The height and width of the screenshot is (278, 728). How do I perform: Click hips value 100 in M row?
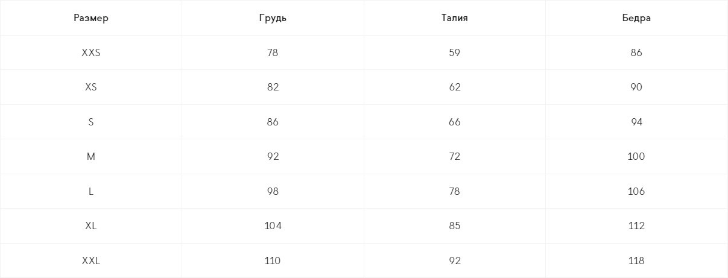coord(636,157)
